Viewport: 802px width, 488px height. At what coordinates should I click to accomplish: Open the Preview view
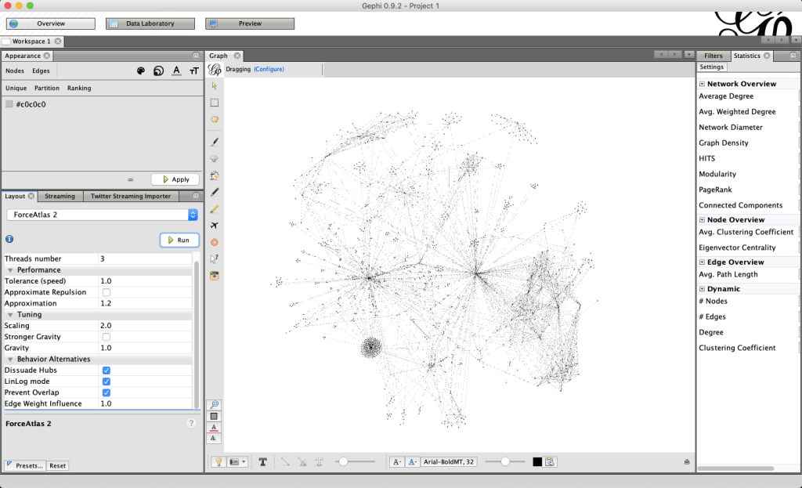coord(250,23)
